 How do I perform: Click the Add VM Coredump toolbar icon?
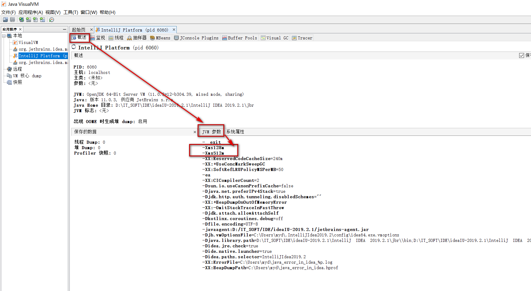click(x=35, y=20)
